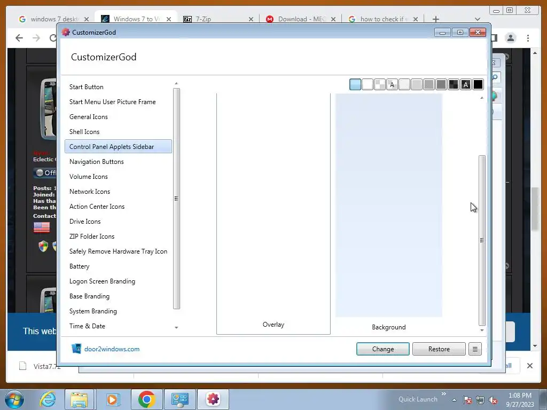Open the hamburger options menu beside Restore
Image resolution: width=547 pixels, height=410 pixels.
click(475, 349)
